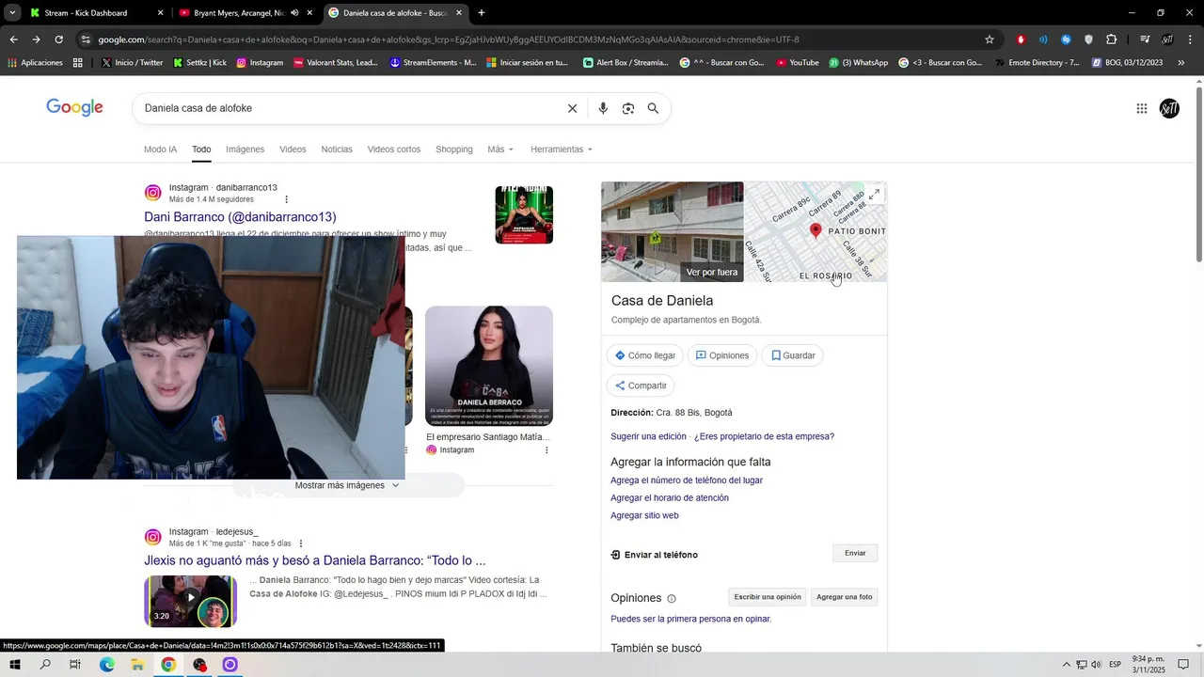Show hidden system tray icons
This screenshot has height=677, width=1204.
click(x=1066, y=665)
